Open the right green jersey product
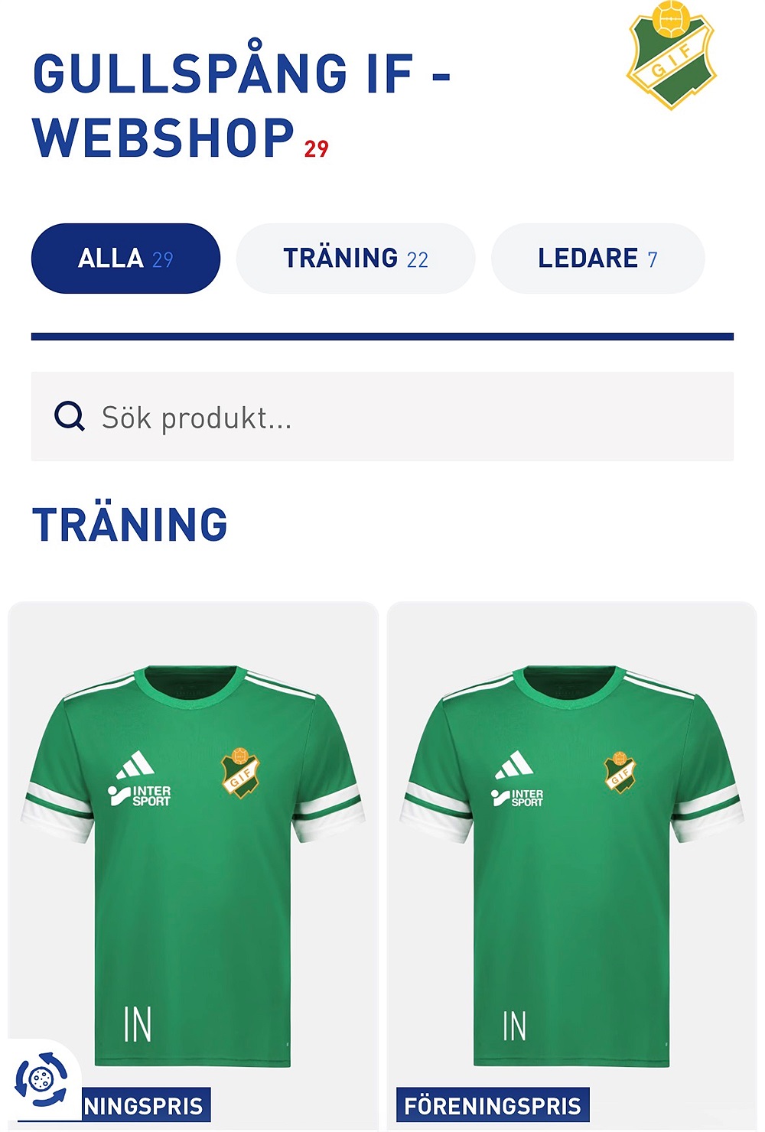This screenshot has width=765, height=1132. [x=571, y=866]
